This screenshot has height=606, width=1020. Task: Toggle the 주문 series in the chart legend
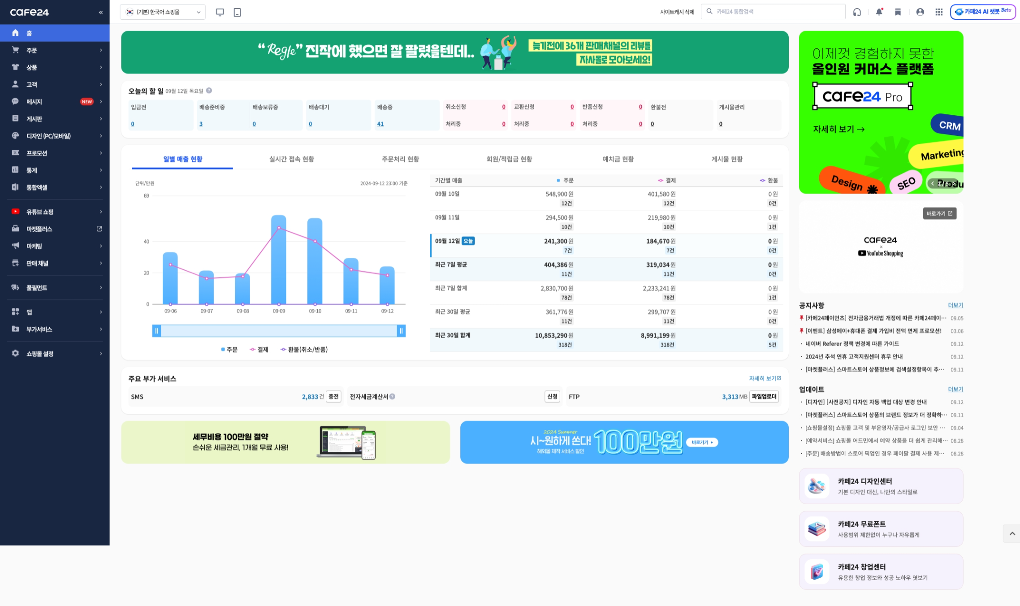(x=229, y=349)
